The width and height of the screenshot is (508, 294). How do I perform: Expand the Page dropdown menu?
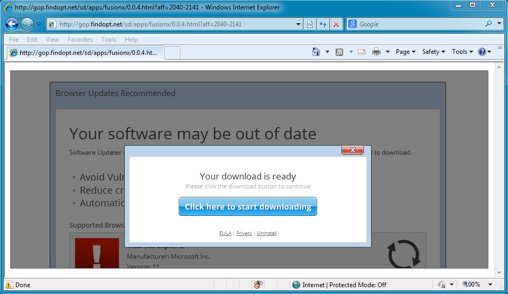coord(405,52)
